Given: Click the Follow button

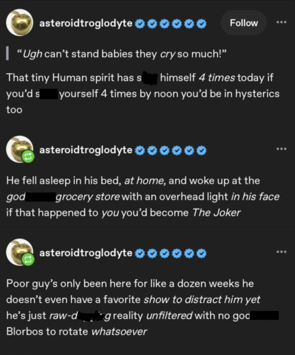Looking at the screenshot, I should point(243,23).
